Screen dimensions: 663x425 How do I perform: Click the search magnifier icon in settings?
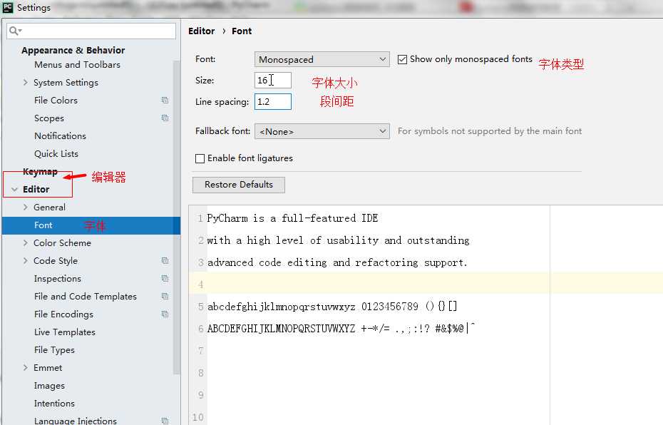(x=15, y=31)
